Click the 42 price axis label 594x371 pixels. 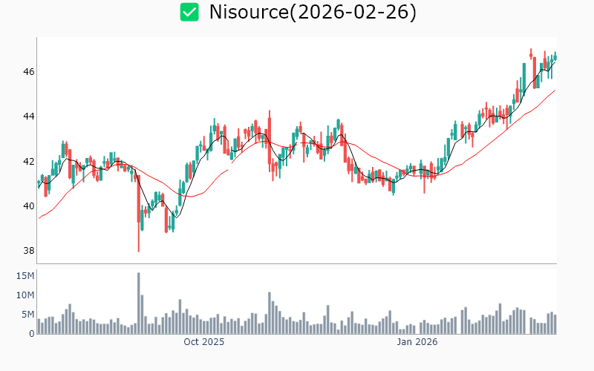(x=27, y=161)
